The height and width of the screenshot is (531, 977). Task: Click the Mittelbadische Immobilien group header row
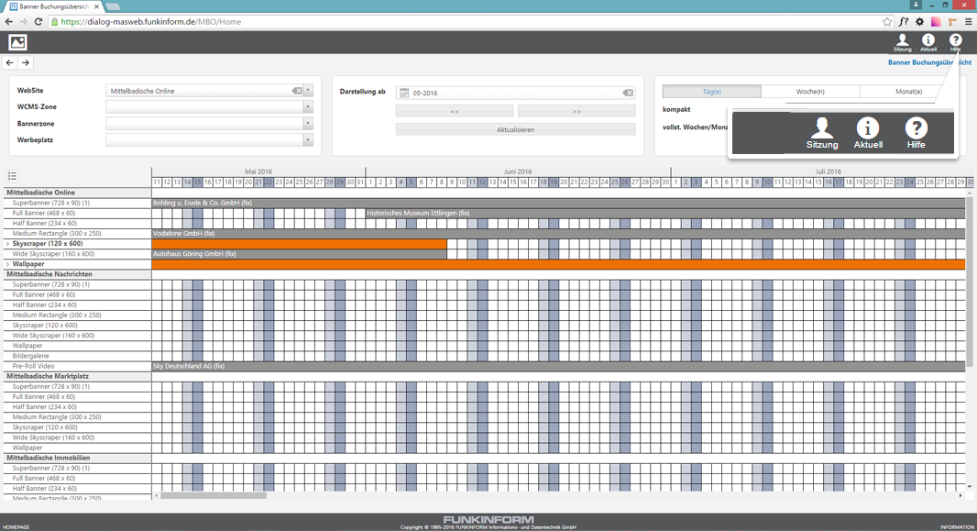[x=77, y=458]
